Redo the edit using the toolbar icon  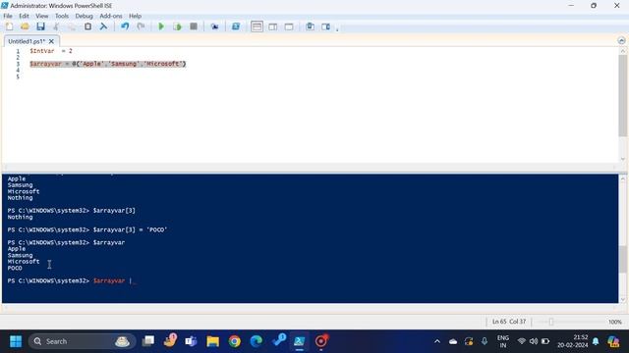click(x=141, y=26)
